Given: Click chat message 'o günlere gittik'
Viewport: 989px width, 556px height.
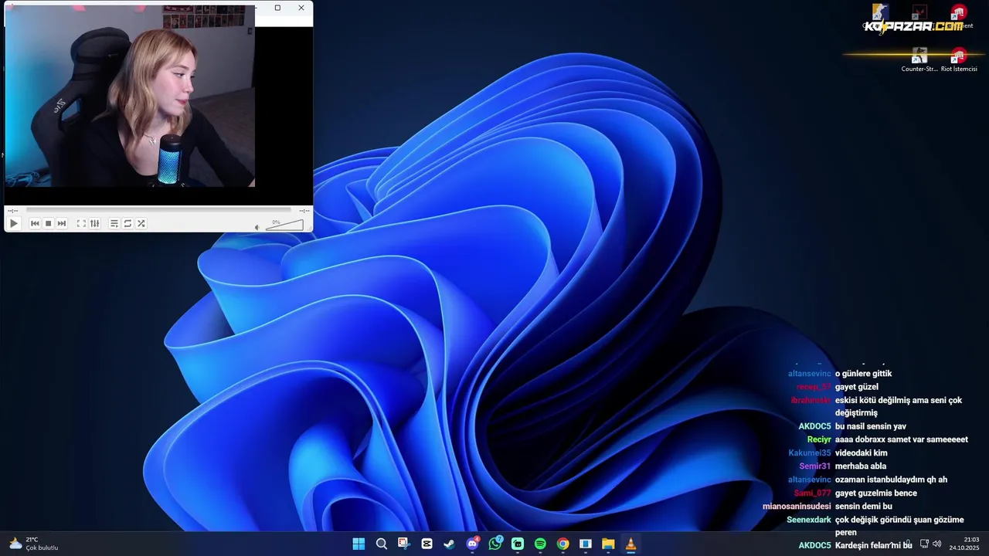Looking at the screenshot, I should point(863,374).
